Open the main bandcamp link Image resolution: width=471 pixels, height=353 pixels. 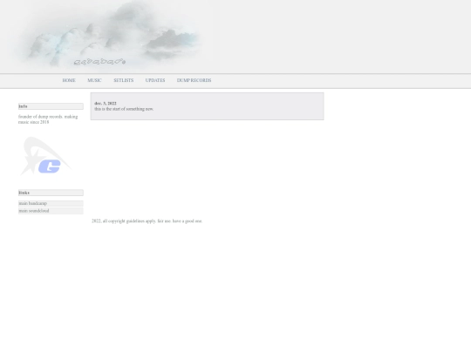point(51,203)
